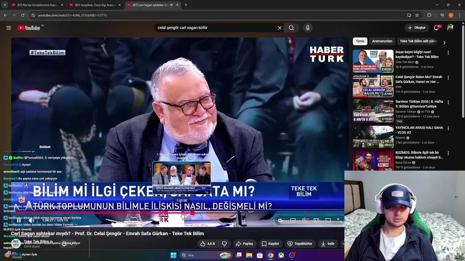Focus the YouTube search input field
Screen dimensions: 465x261
[x=216, y=28]
